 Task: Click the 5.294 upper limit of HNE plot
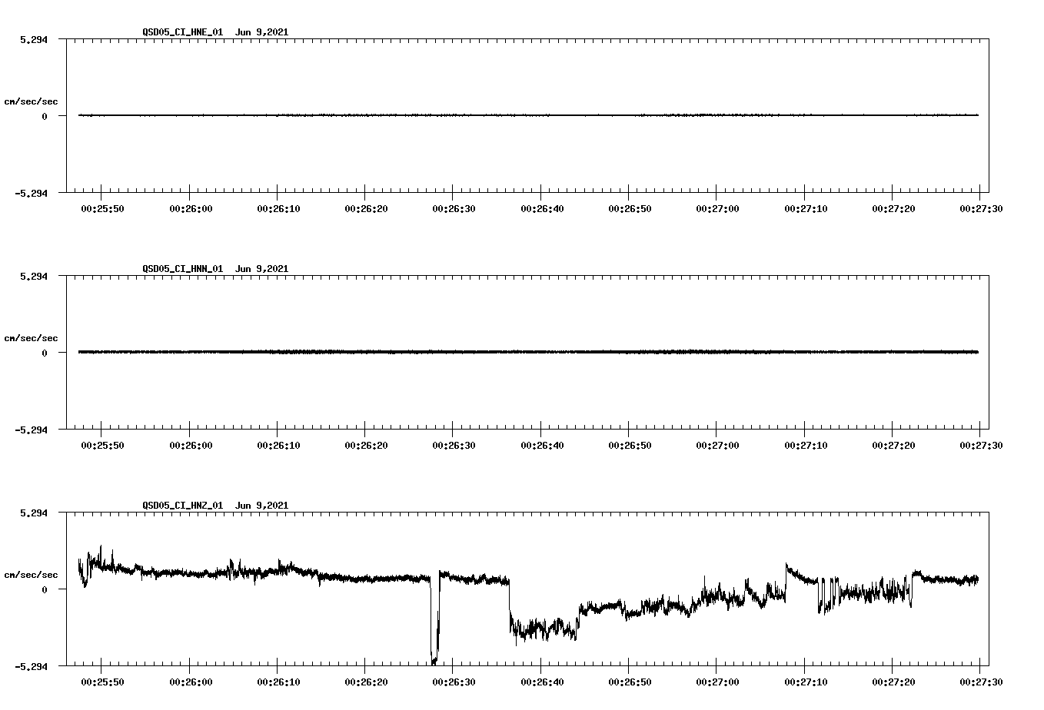[x=34, y=40]
